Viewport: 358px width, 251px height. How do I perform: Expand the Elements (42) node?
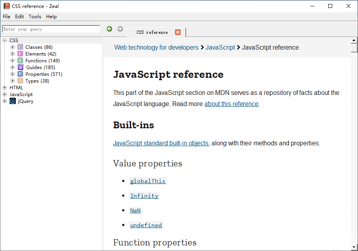pos(12,54)
